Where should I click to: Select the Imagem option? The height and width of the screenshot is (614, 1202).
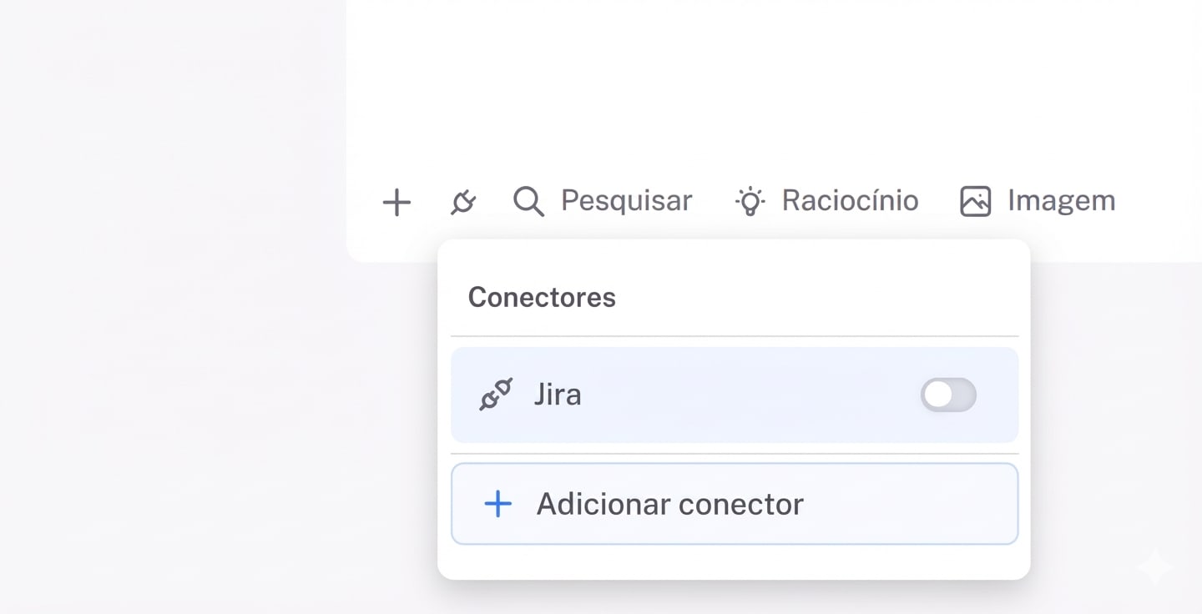[1061, 200]
